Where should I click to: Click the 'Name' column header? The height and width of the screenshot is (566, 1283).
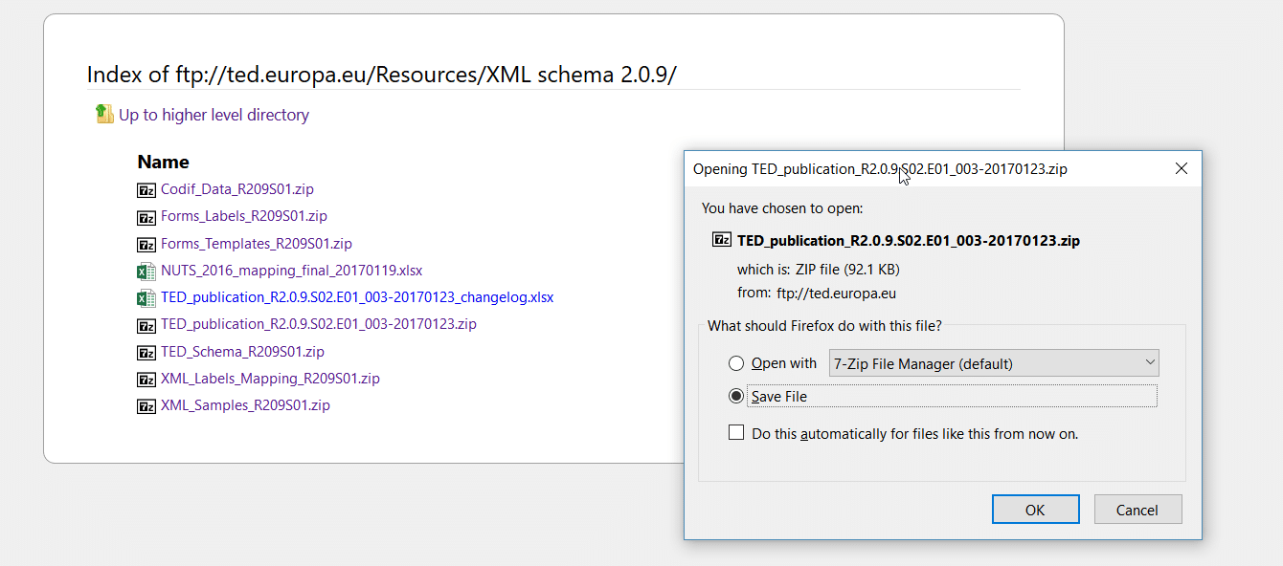click(163, 162)
